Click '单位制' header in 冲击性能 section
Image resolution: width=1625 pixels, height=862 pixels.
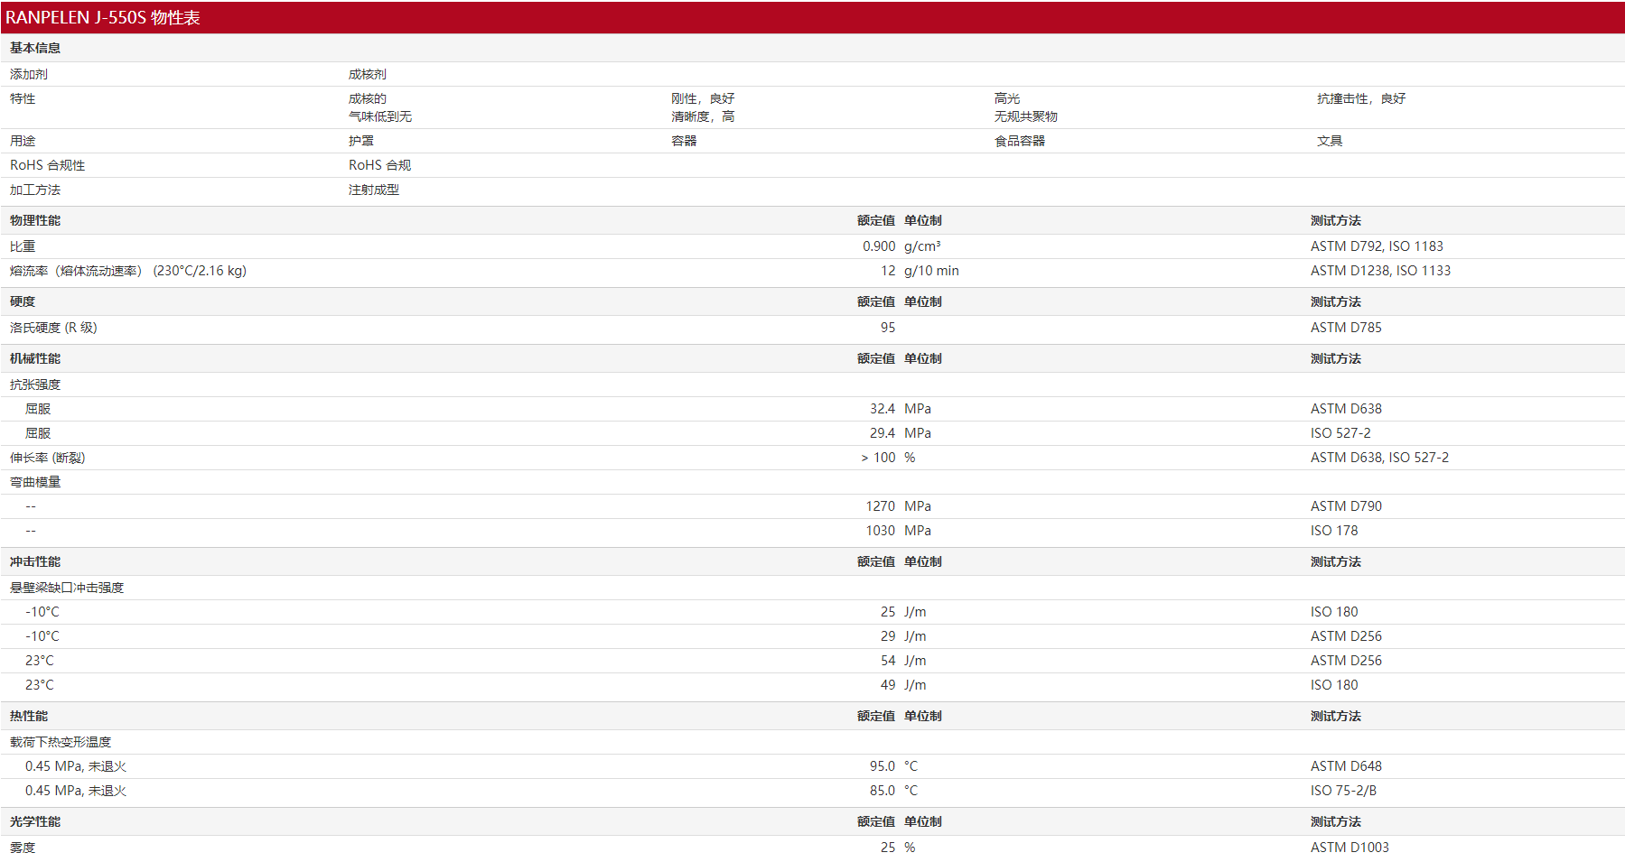[x=923, y=561]
